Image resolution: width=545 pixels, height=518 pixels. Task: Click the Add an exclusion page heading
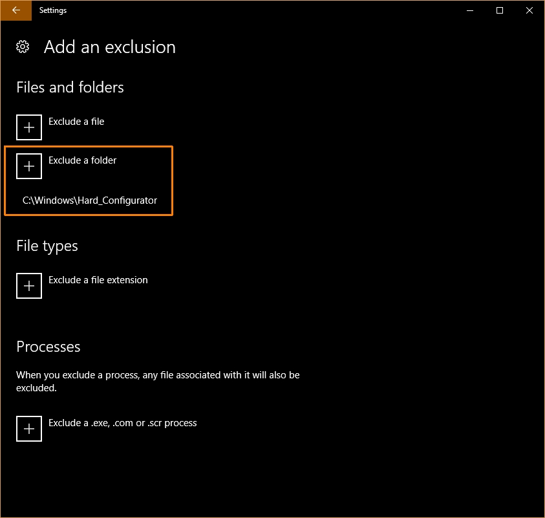[110, 47]
